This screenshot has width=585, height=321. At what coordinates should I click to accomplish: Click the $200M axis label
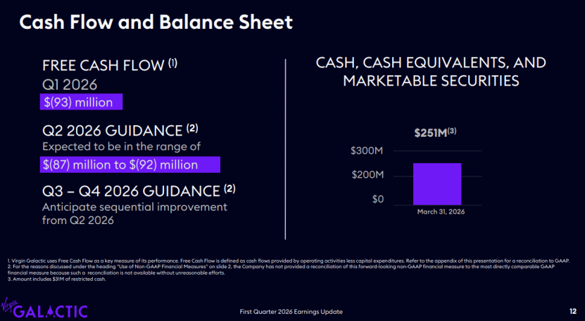click(x=367, y=176)
